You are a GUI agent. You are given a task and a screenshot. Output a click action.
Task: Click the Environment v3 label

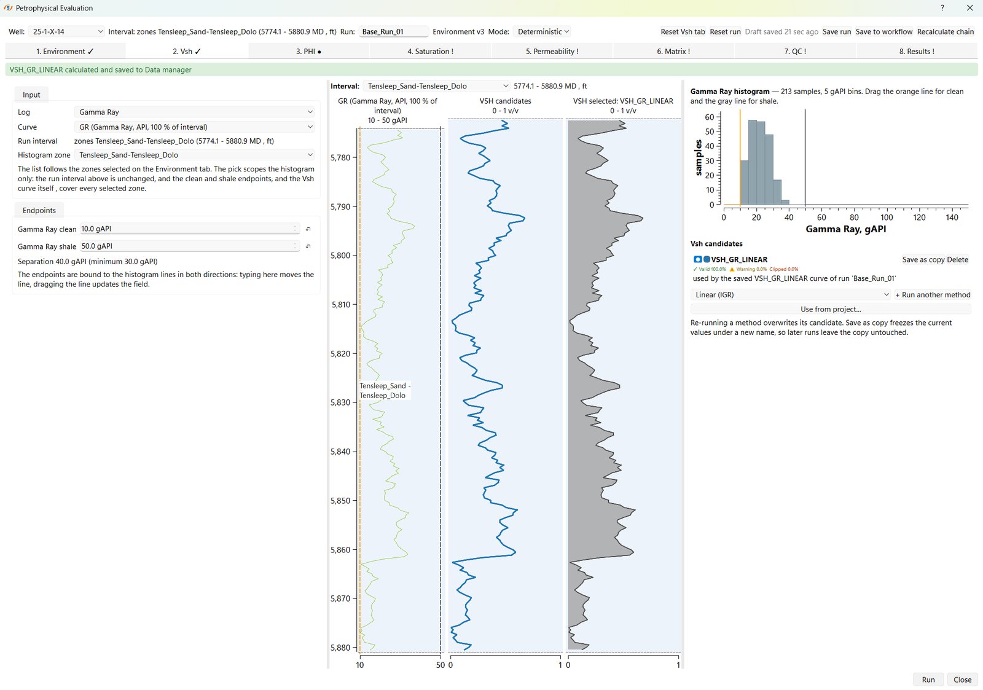(458, 32)
